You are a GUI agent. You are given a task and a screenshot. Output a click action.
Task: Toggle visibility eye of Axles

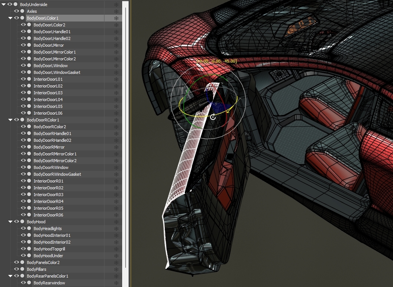click(17, 11)
